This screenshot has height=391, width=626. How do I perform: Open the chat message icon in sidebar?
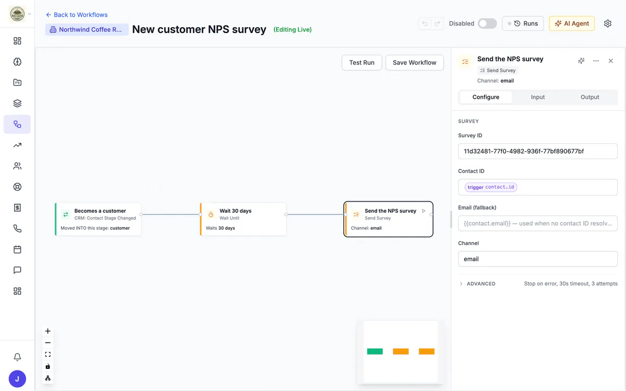tap(17, 270)
